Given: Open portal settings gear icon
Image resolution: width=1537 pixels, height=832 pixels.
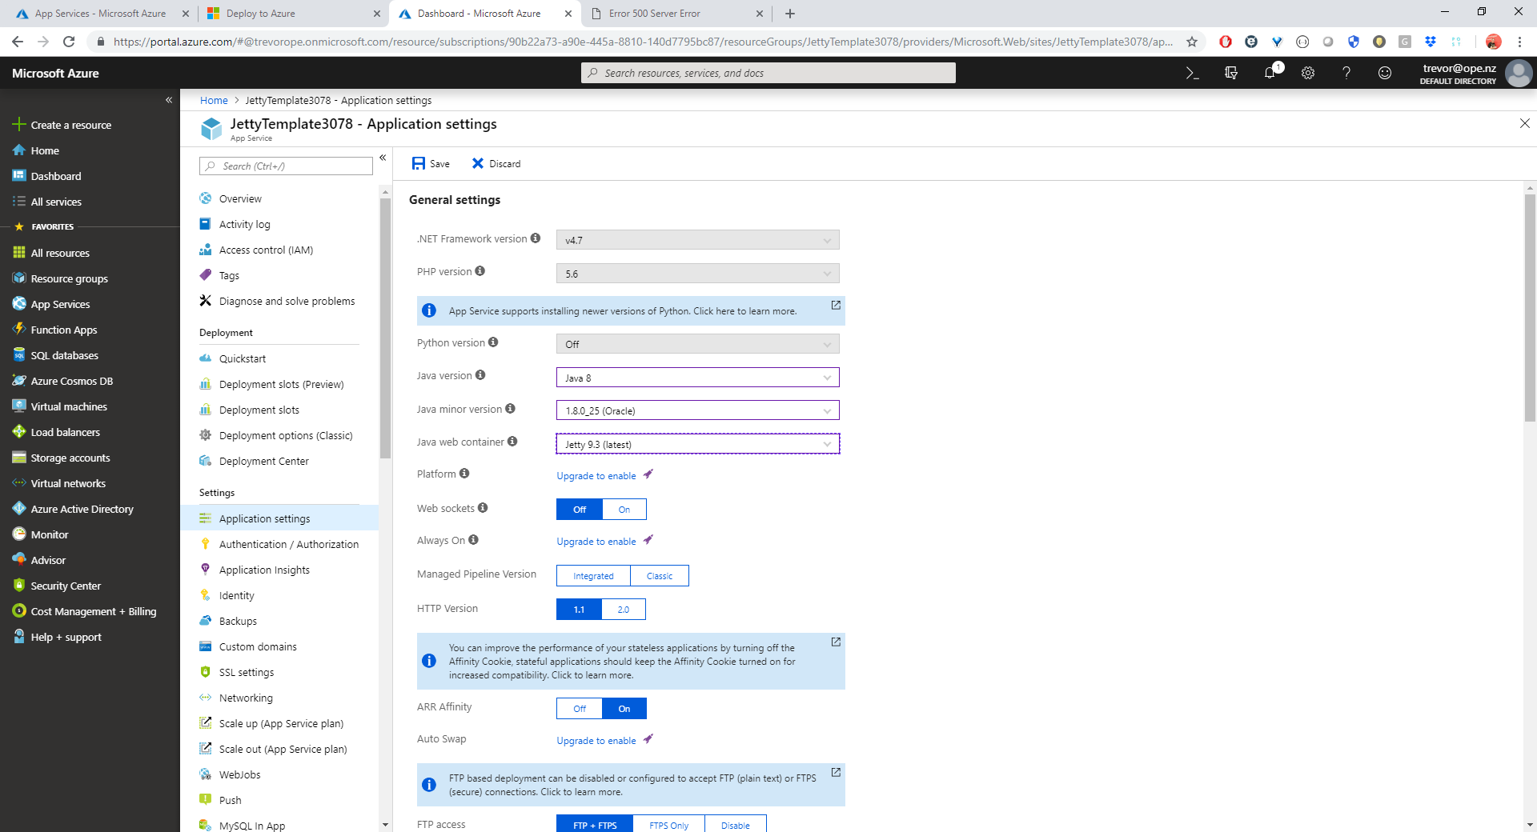Looking at the screenshot, I should [1308, 73].
